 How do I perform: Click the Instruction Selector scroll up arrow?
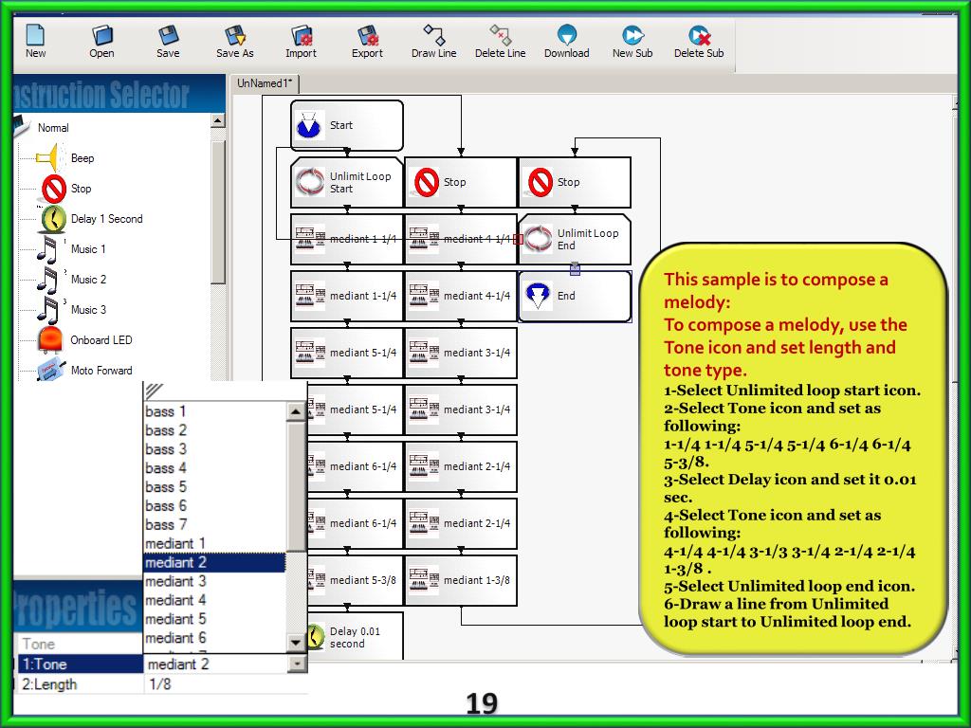pos(217,120)
